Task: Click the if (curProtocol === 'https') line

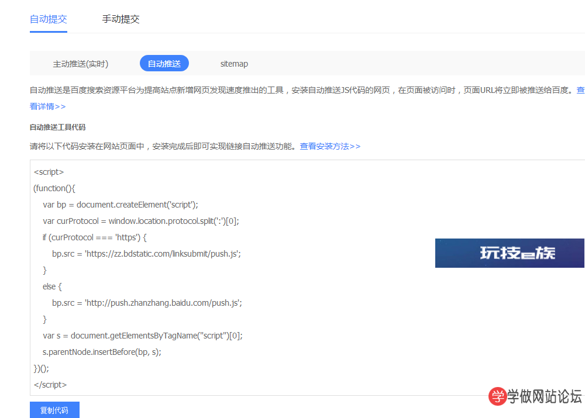Action: click(94, 237)
